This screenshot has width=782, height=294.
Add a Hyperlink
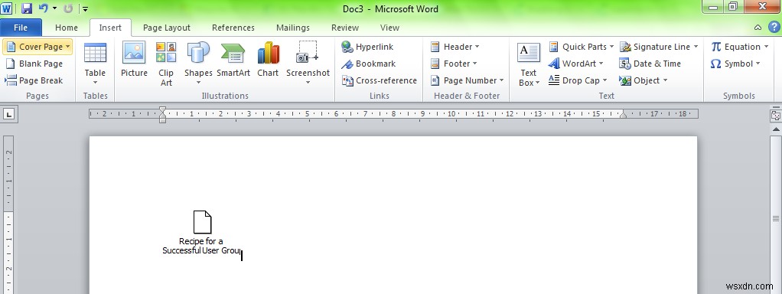pos(367,47)
